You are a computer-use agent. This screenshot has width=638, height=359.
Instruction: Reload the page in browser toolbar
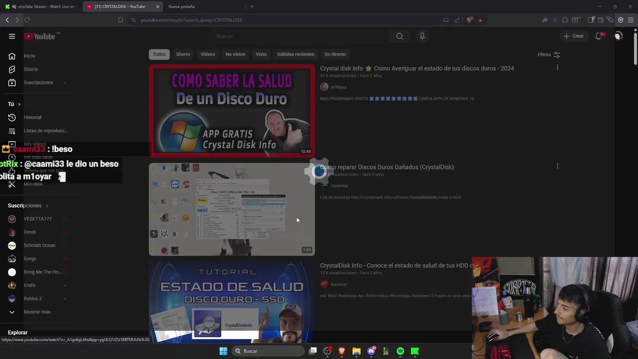[27, 20]
